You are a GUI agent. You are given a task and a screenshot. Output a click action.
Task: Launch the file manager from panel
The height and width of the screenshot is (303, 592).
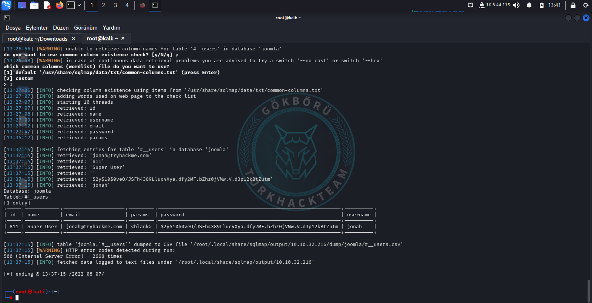(x=34, y=5)
